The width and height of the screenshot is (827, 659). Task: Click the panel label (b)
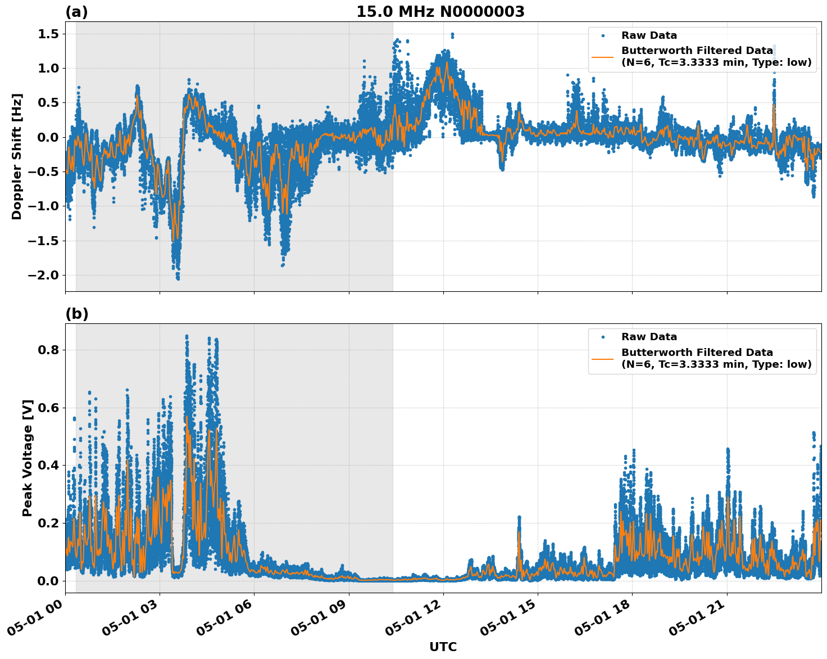coord(76,313)
